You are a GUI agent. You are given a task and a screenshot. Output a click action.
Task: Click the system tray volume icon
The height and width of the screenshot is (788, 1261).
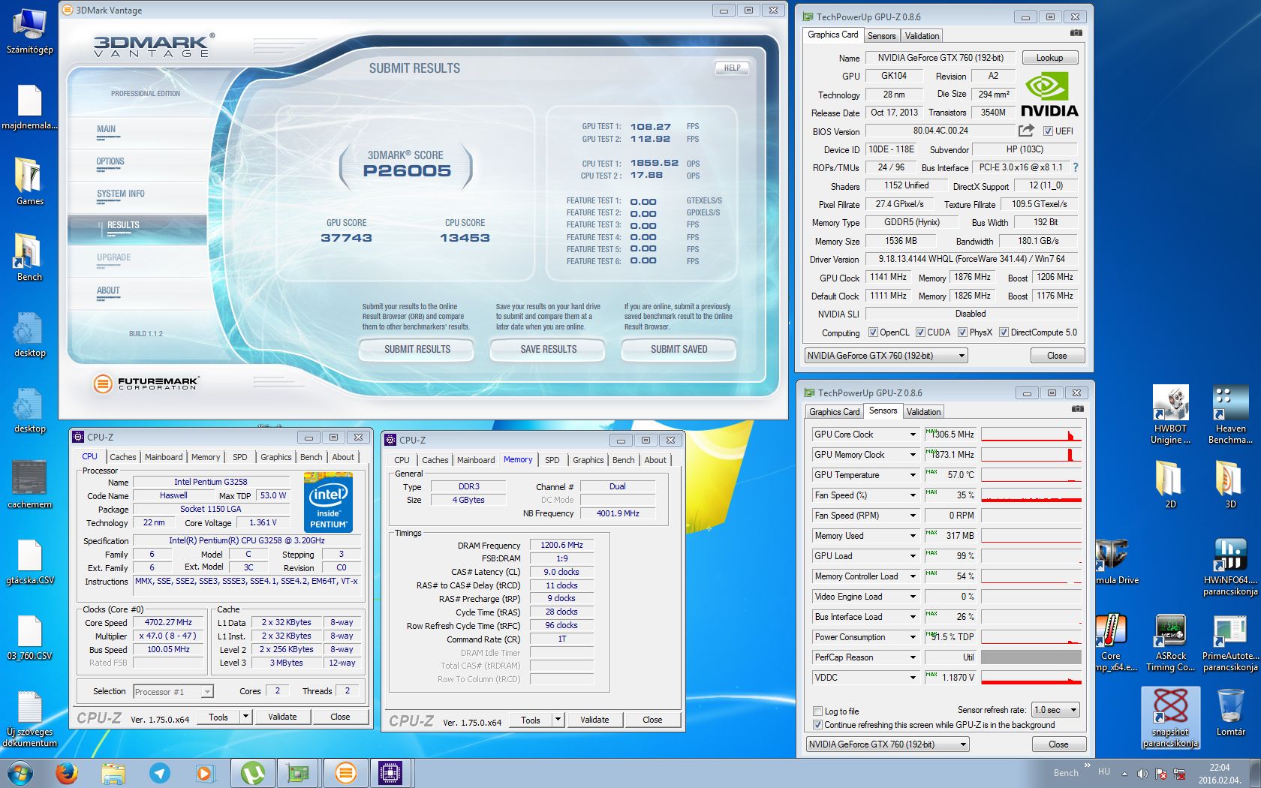click(1142, 774)
